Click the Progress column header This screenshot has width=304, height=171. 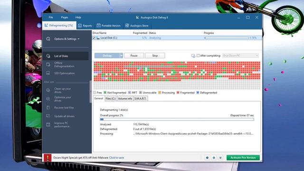pos(209,33)
